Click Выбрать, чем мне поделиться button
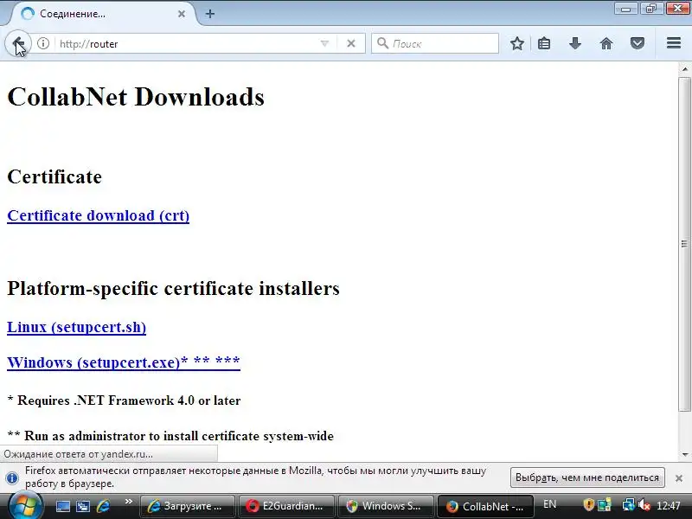The image size is (692, 519). click(x=587, y=477)
